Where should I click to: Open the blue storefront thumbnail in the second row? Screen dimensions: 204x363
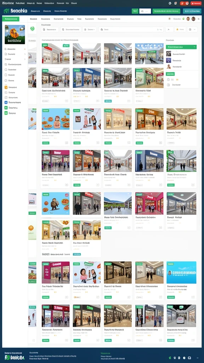coord(87,78)
